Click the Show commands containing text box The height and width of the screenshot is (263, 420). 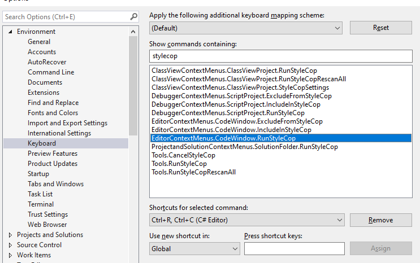pyautogui.click(x=281, y=56)
